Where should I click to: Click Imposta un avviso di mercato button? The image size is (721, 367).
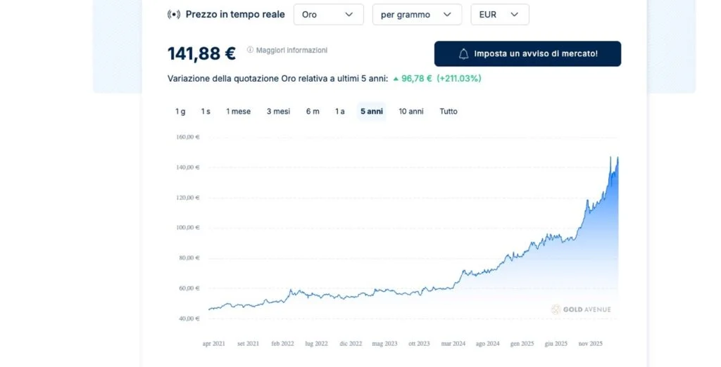pyautogui.click(x=527, y=53)
